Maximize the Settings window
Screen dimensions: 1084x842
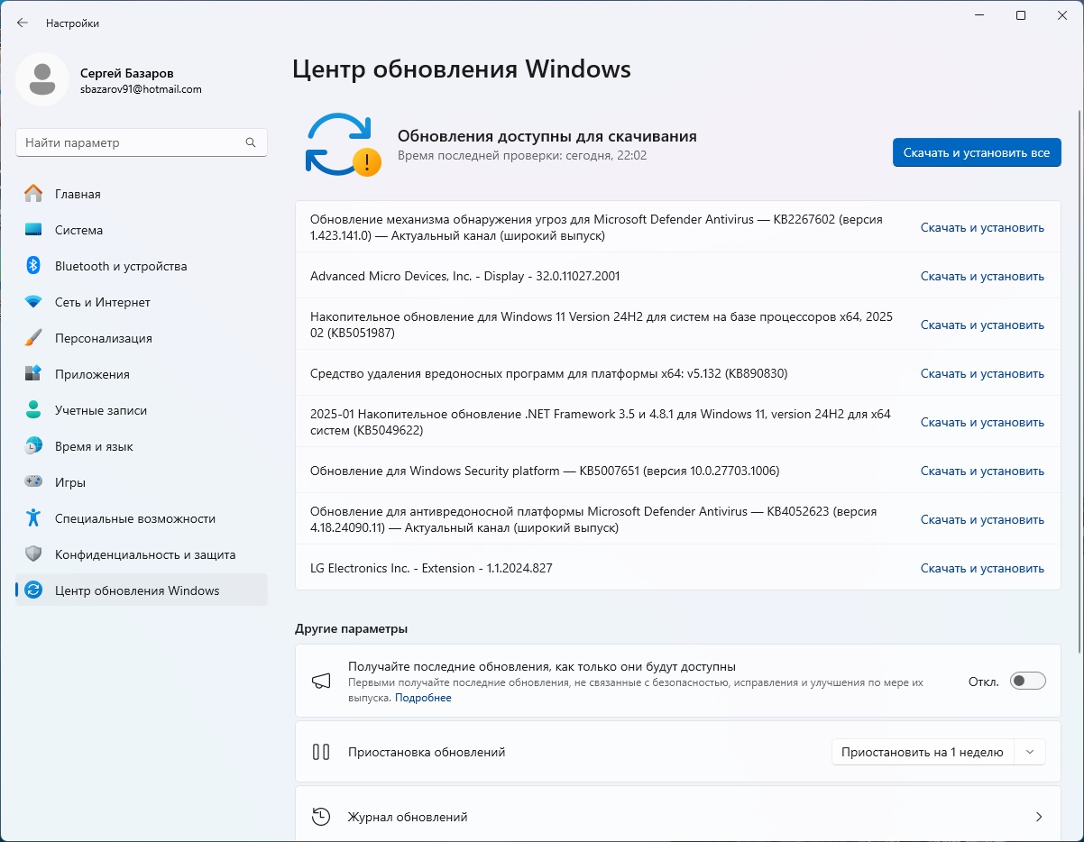(1021, 15)
